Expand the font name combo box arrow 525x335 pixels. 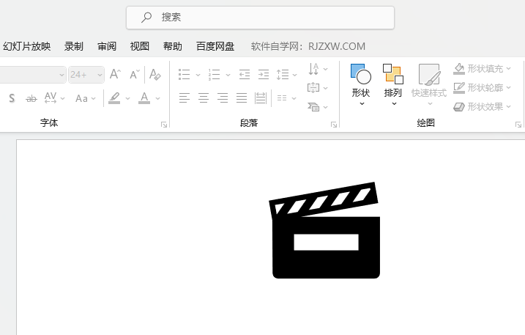click(62, 75)
